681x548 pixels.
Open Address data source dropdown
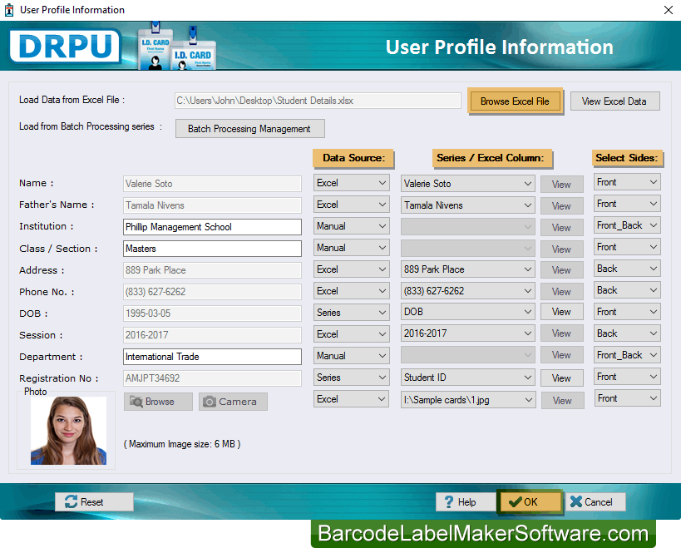[352, 269]
